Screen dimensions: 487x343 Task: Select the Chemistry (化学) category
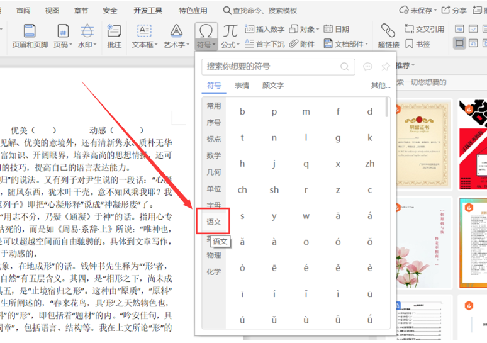(x=214, y=271)
